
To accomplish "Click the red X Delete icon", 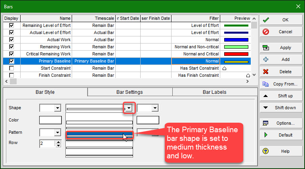I will (266, 72).
